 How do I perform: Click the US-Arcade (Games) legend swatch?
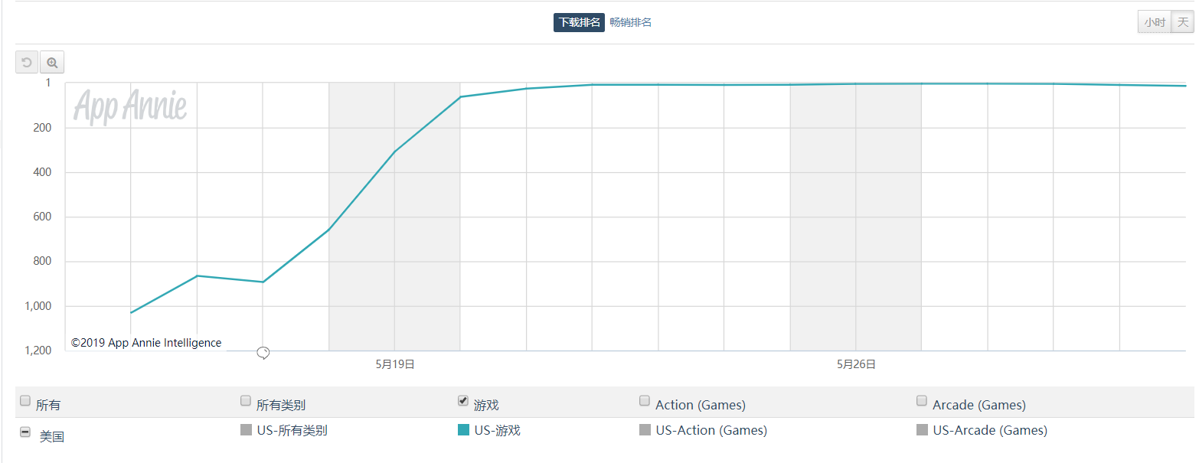coord(922,430)
